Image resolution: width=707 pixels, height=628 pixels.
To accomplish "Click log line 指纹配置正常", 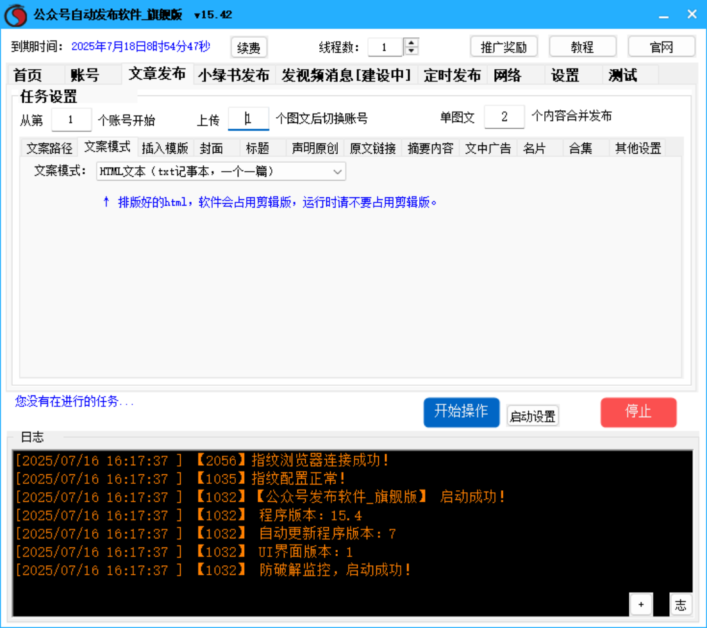I will [180, 478].
